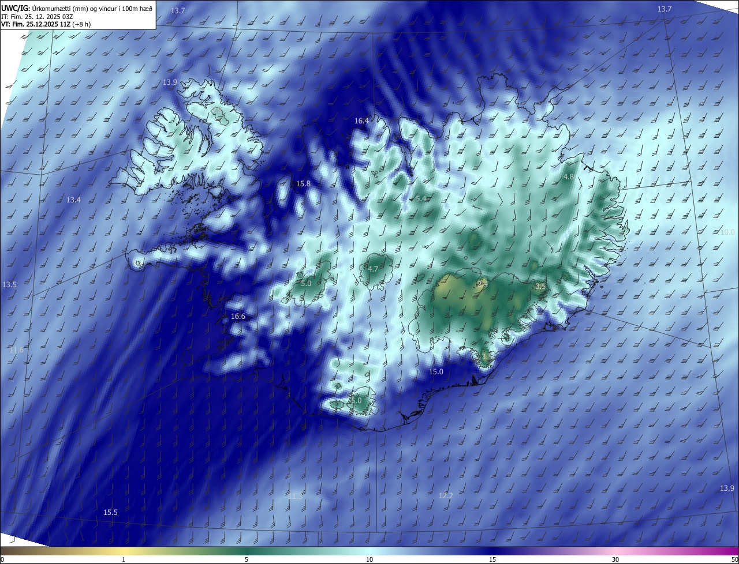Click the colour scale label 1

click(124, 560)
